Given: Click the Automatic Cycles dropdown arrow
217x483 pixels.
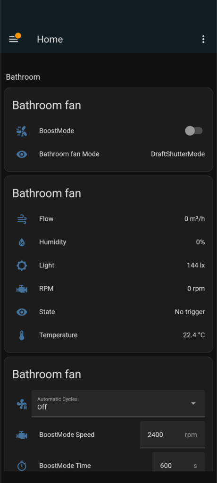Looking at the screenshot, I should [193, 404].
